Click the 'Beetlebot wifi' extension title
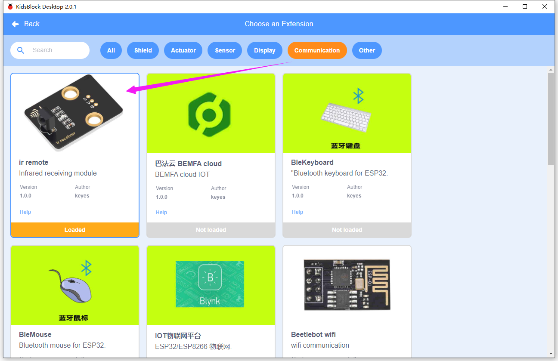 tap(313, 335)
